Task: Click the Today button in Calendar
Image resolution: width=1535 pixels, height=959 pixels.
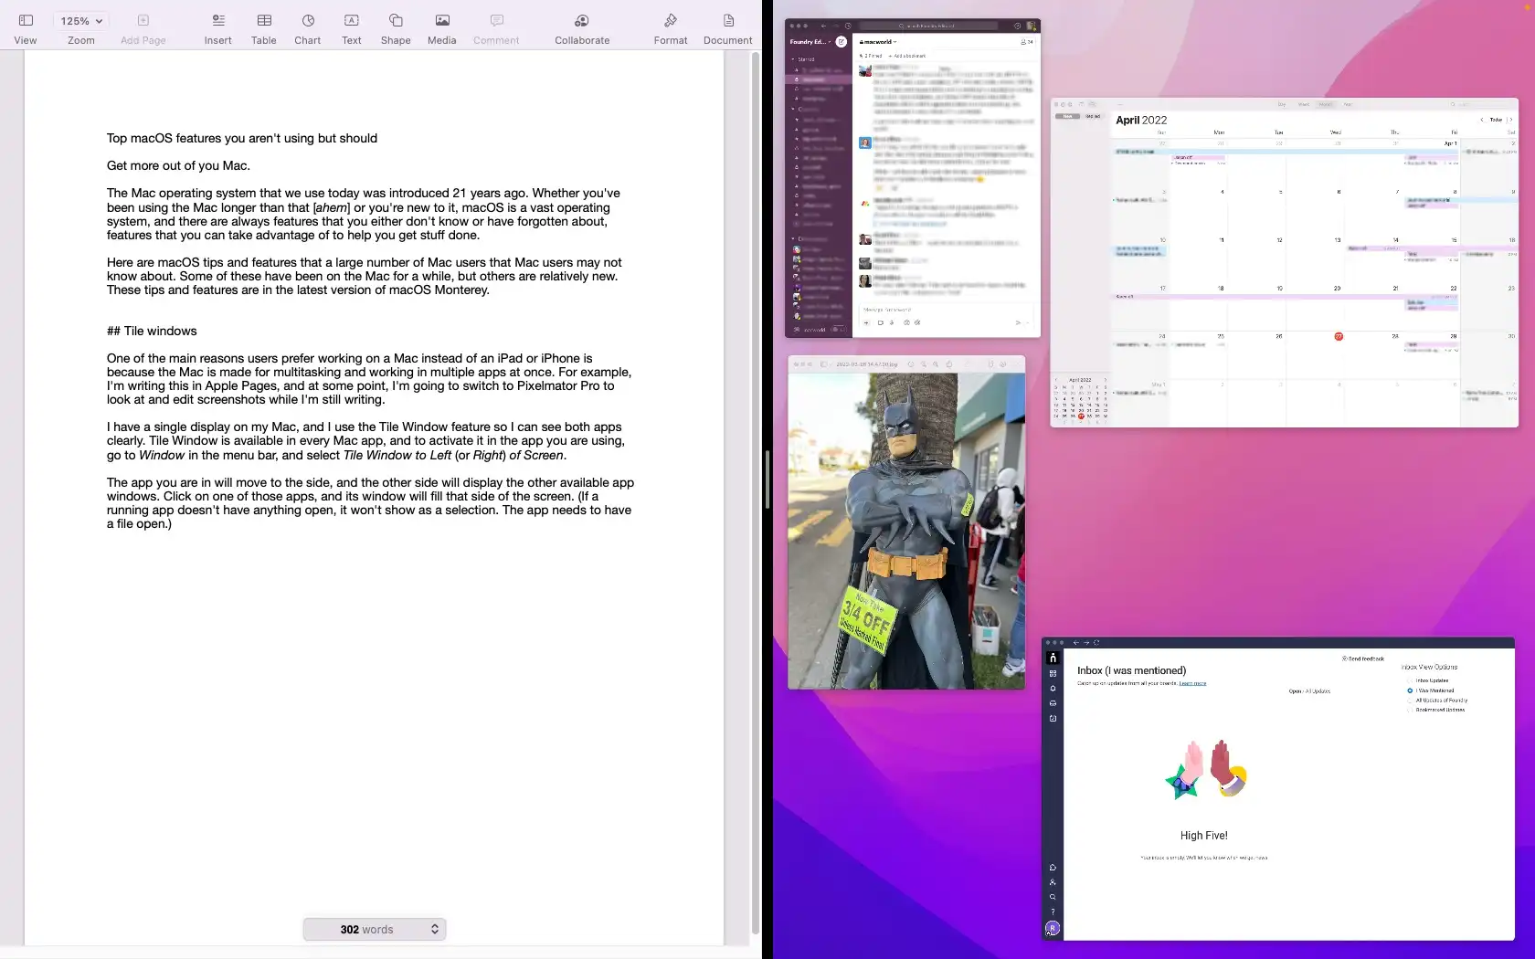Action: click(1496, 120)
